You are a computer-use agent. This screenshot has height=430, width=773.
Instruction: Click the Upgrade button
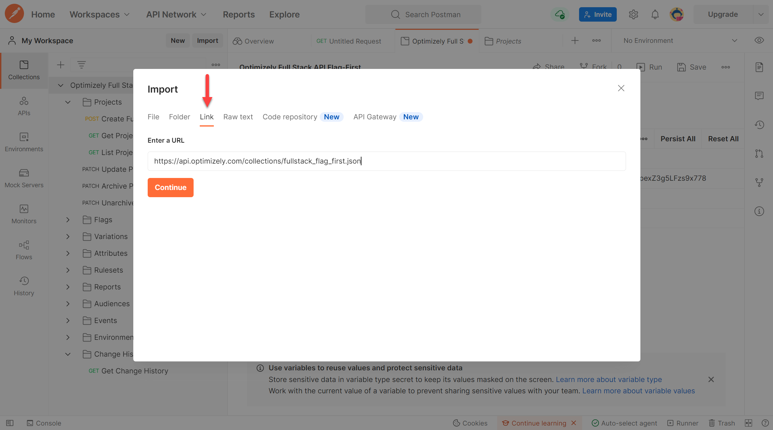coord(723,14)
